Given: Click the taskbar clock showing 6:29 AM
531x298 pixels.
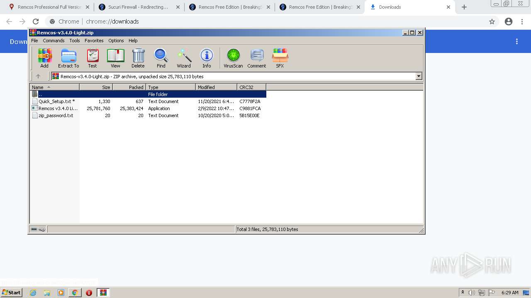Looking at the screenshot, I should (510, 293).
